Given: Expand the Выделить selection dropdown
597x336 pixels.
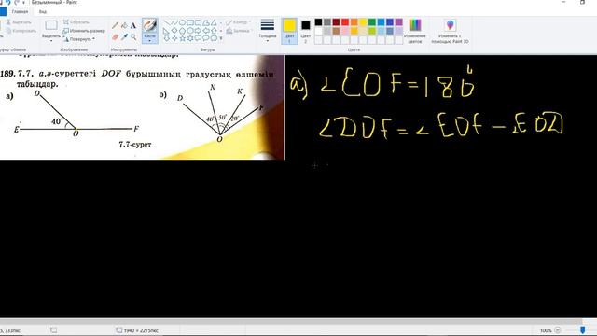Looking at the screenshot, I should tap(51, 41).
